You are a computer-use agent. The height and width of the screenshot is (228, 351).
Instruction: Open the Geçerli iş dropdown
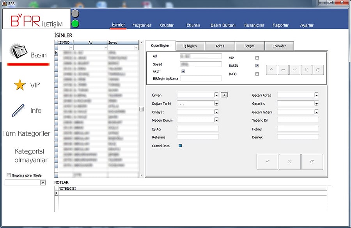316,103
